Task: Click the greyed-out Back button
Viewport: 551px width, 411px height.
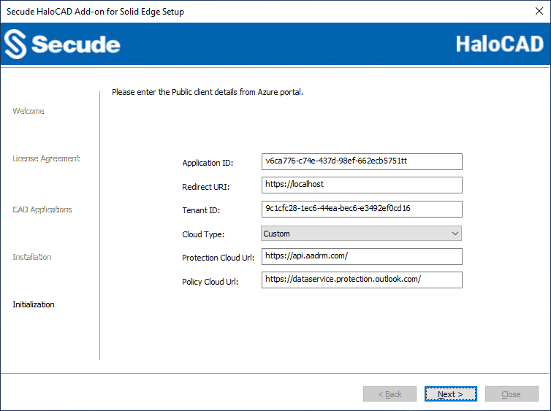Action: (x=389, y=394)
